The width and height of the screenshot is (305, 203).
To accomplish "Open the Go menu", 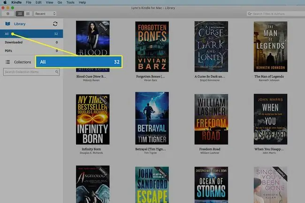I will click(x=60, y=2).
